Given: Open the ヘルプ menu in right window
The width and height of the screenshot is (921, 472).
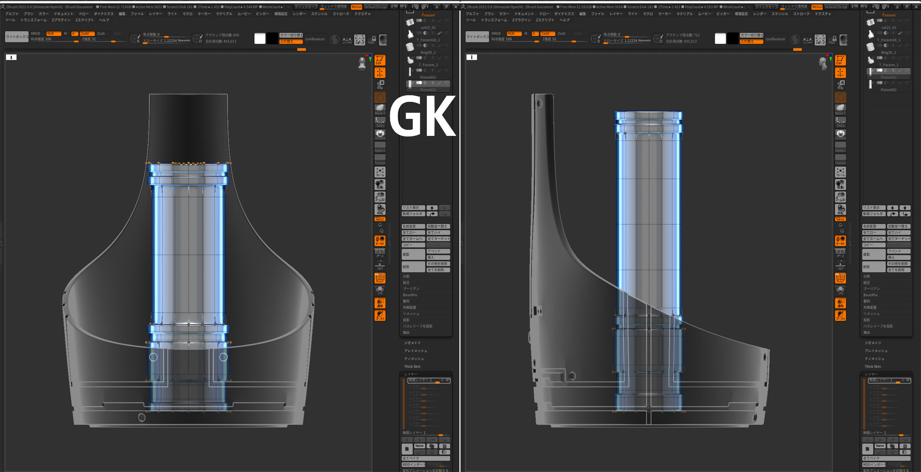Looking at the screenshot, I should 565,20.
